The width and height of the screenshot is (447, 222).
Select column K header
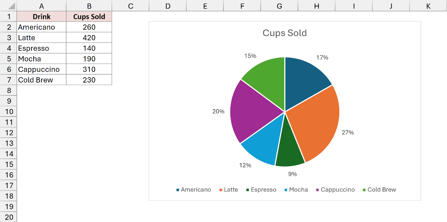point(428,6)
